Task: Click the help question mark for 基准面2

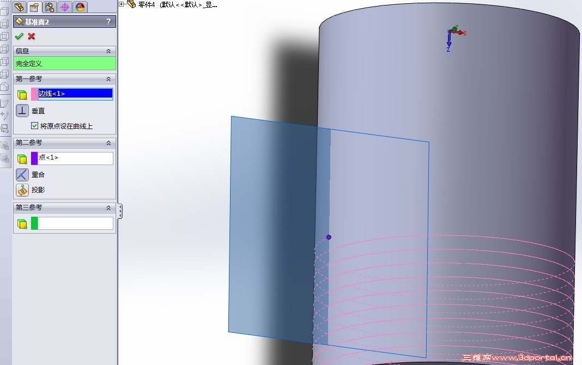Action: [108, 21]
